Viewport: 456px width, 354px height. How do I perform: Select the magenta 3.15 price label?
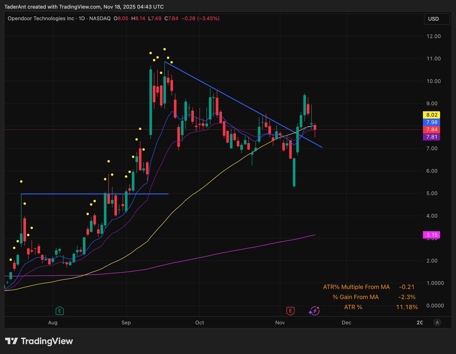431,235
